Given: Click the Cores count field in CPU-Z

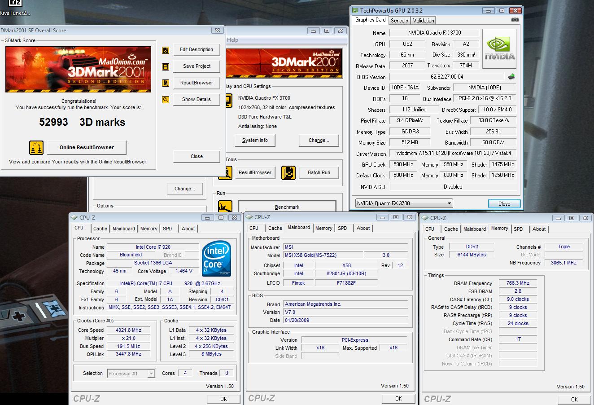Looking at the screenshot, I should click(185, 373).
